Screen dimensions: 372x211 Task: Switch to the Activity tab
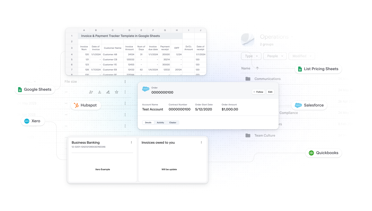(x=160, y=123)
